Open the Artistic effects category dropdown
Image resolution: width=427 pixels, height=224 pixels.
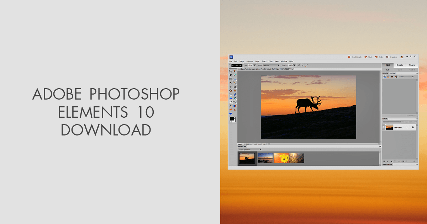(406, 77)
